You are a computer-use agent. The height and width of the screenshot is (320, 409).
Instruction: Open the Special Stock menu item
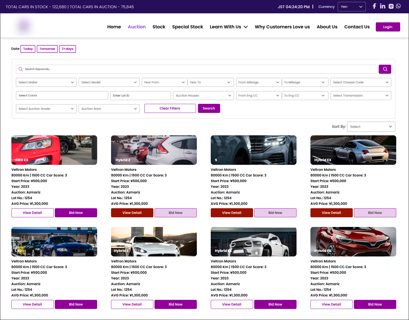click(x=187, y=27)
